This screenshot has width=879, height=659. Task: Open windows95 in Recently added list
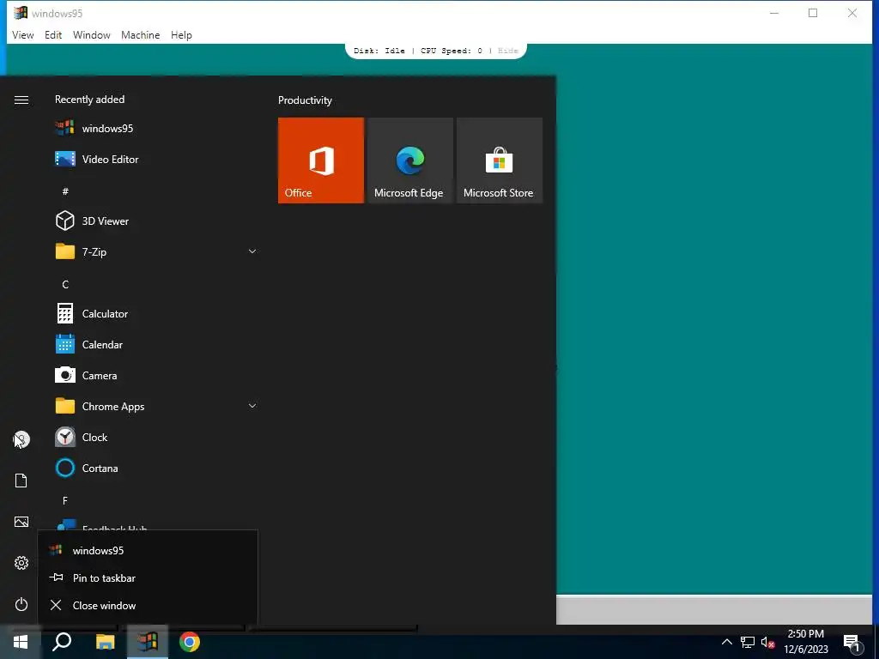click(x=156, y=129)
